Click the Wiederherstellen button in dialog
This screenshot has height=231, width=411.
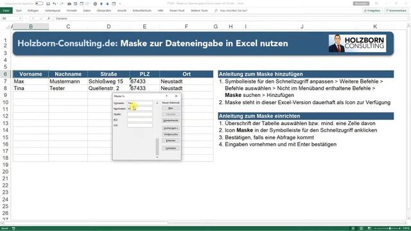[x=171, y=121]
